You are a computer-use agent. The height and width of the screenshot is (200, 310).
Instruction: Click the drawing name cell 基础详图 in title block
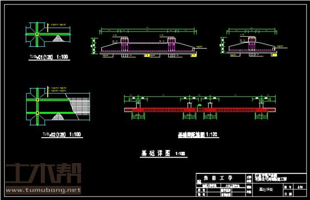266,189
